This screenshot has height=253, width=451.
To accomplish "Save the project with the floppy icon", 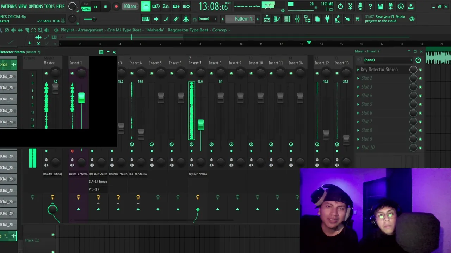I will 380,6.
